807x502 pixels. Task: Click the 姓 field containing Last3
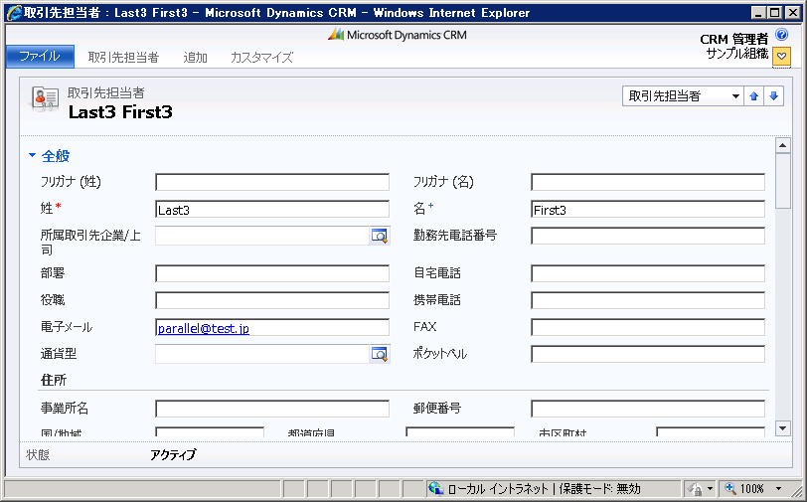coord(272,209)
